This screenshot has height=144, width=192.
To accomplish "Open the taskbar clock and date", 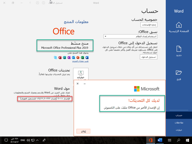I will [x=14, y=140].
